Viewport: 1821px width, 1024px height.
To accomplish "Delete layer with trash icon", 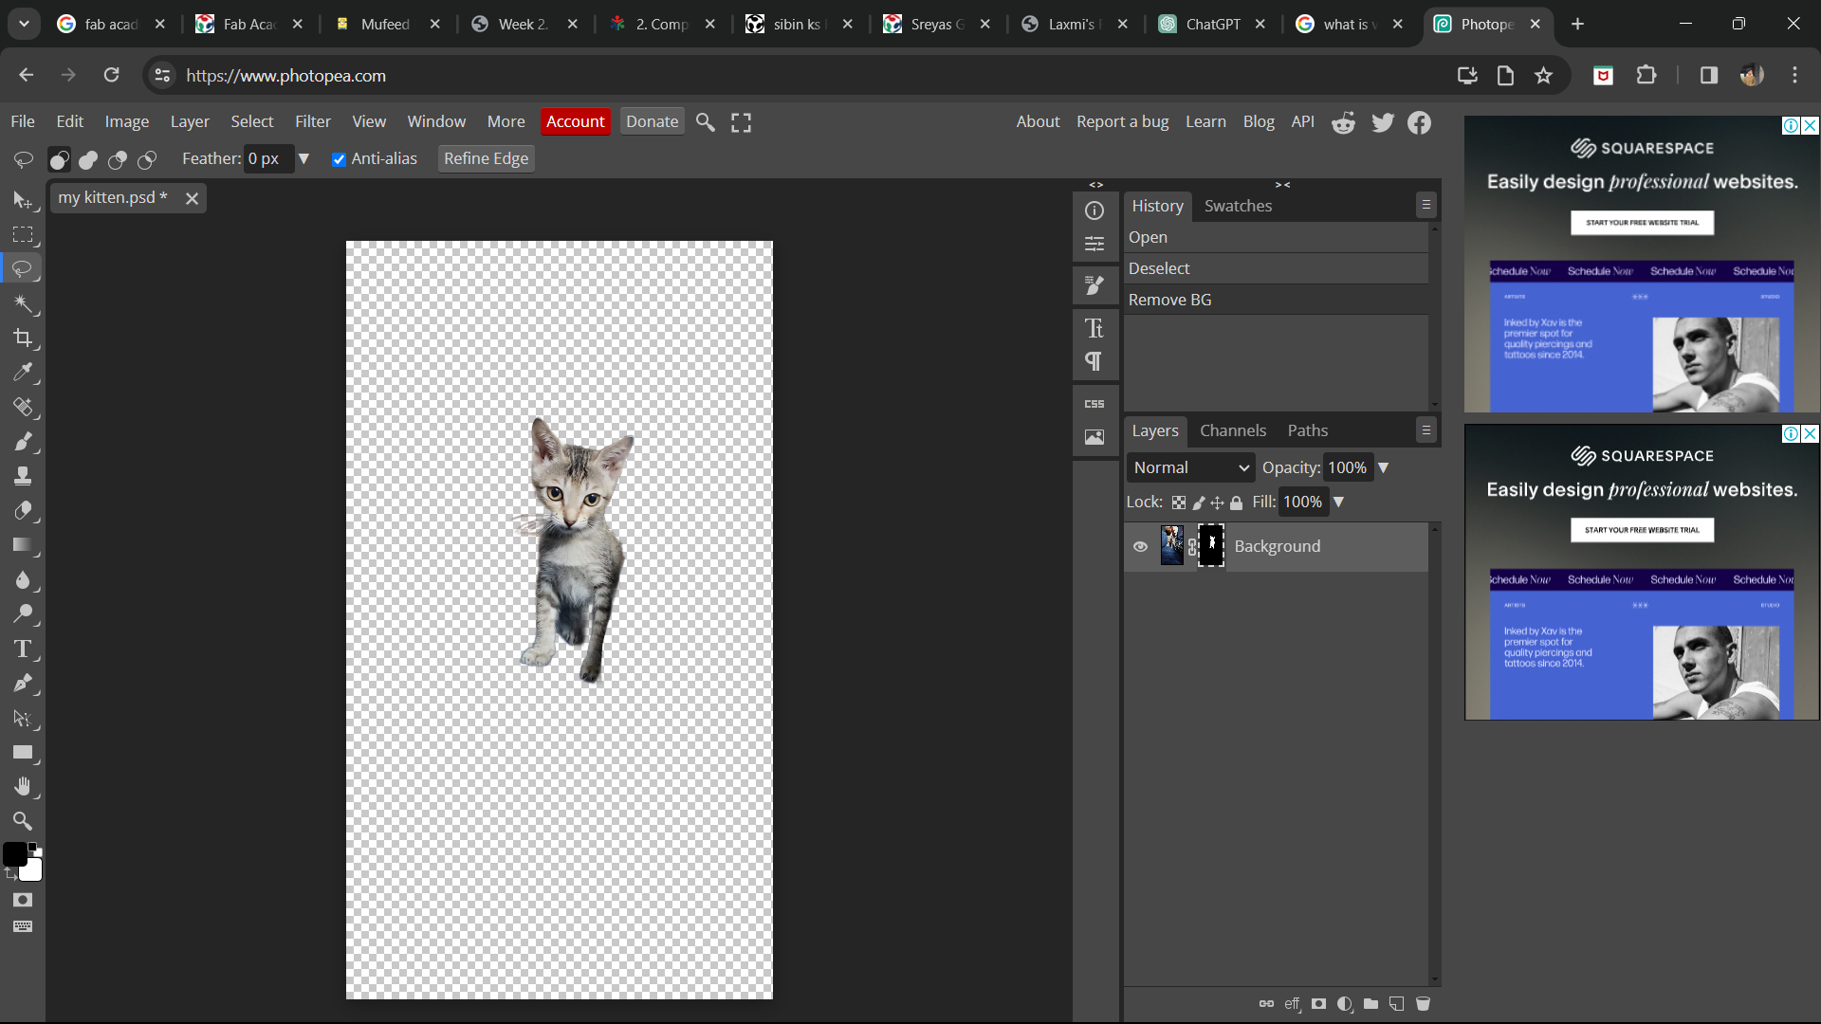I will (1423, 1003).
